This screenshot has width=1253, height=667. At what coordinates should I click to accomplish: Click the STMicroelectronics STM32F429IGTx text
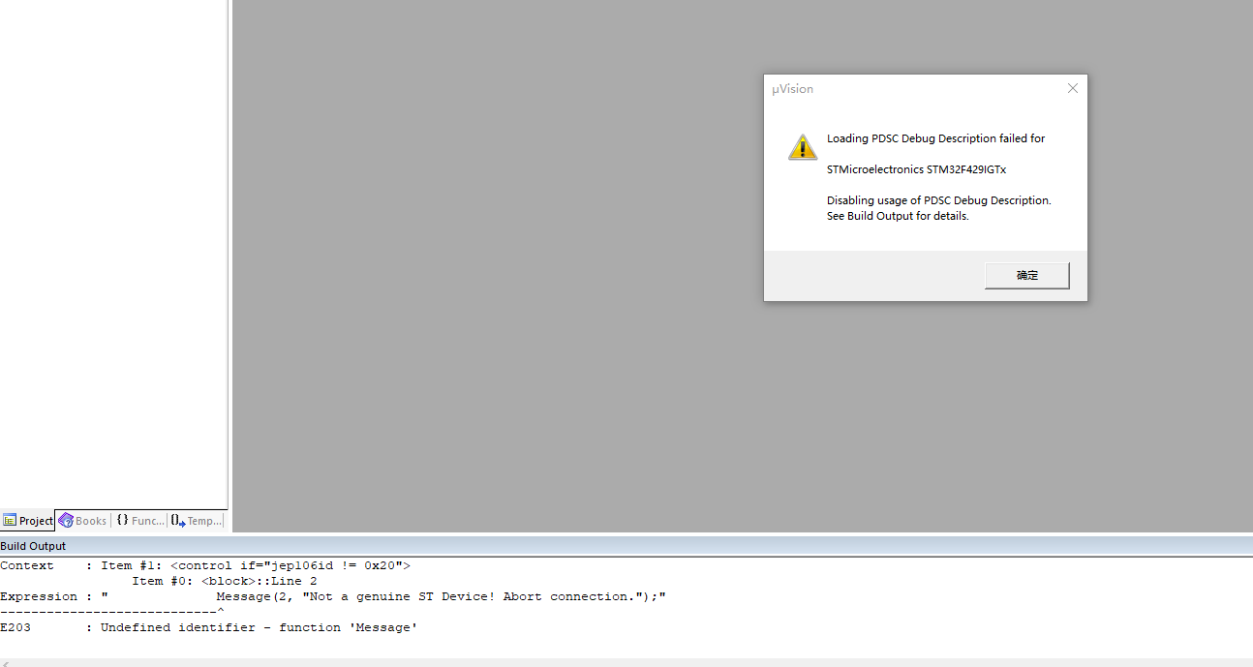point(916,169)
